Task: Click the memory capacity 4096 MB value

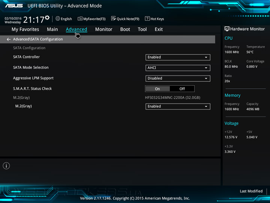Action: coord(253,109)
